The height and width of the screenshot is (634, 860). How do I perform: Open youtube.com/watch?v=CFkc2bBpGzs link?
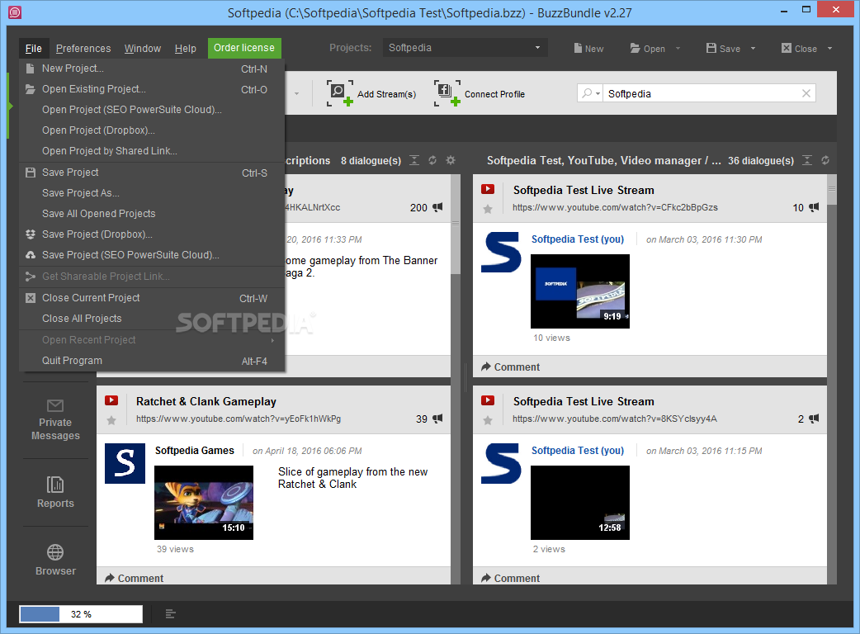tap(615, 207)
